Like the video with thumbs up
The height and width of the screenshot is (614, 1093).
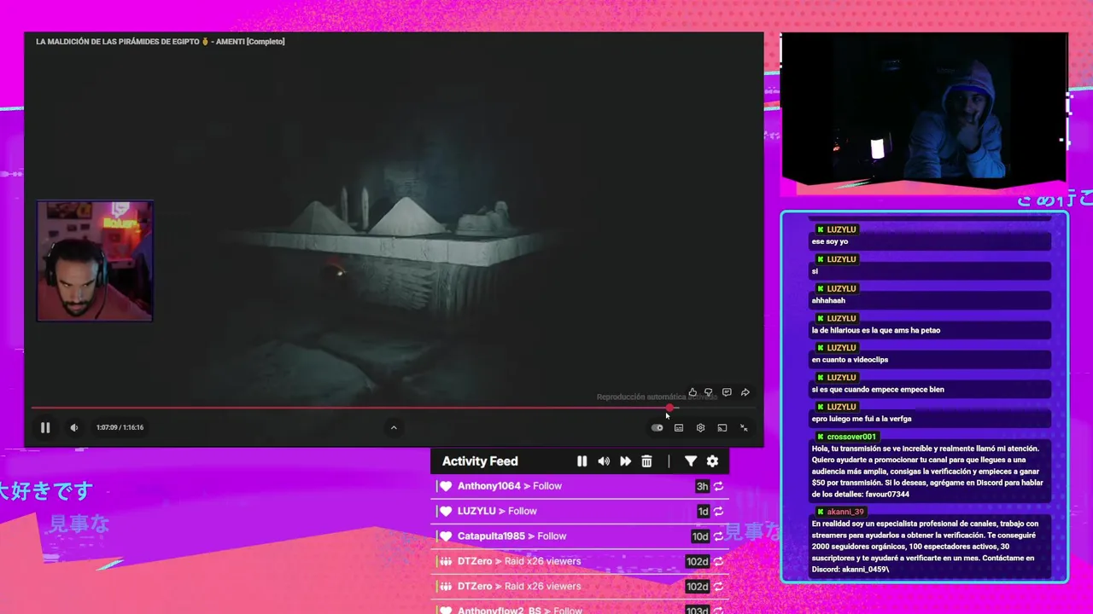(x=693, y=392)
